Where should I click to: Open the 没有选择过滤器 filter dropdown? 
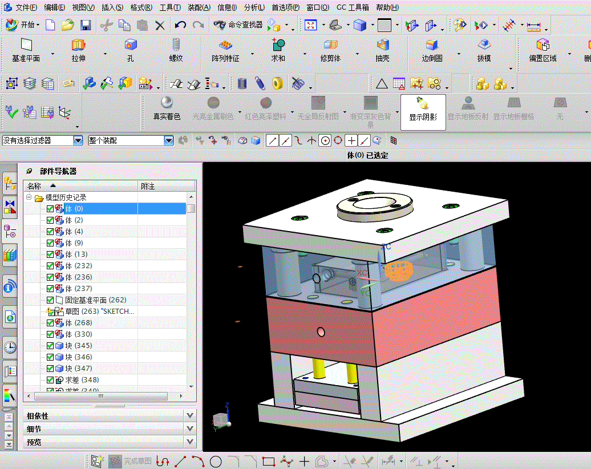point(78,140)
